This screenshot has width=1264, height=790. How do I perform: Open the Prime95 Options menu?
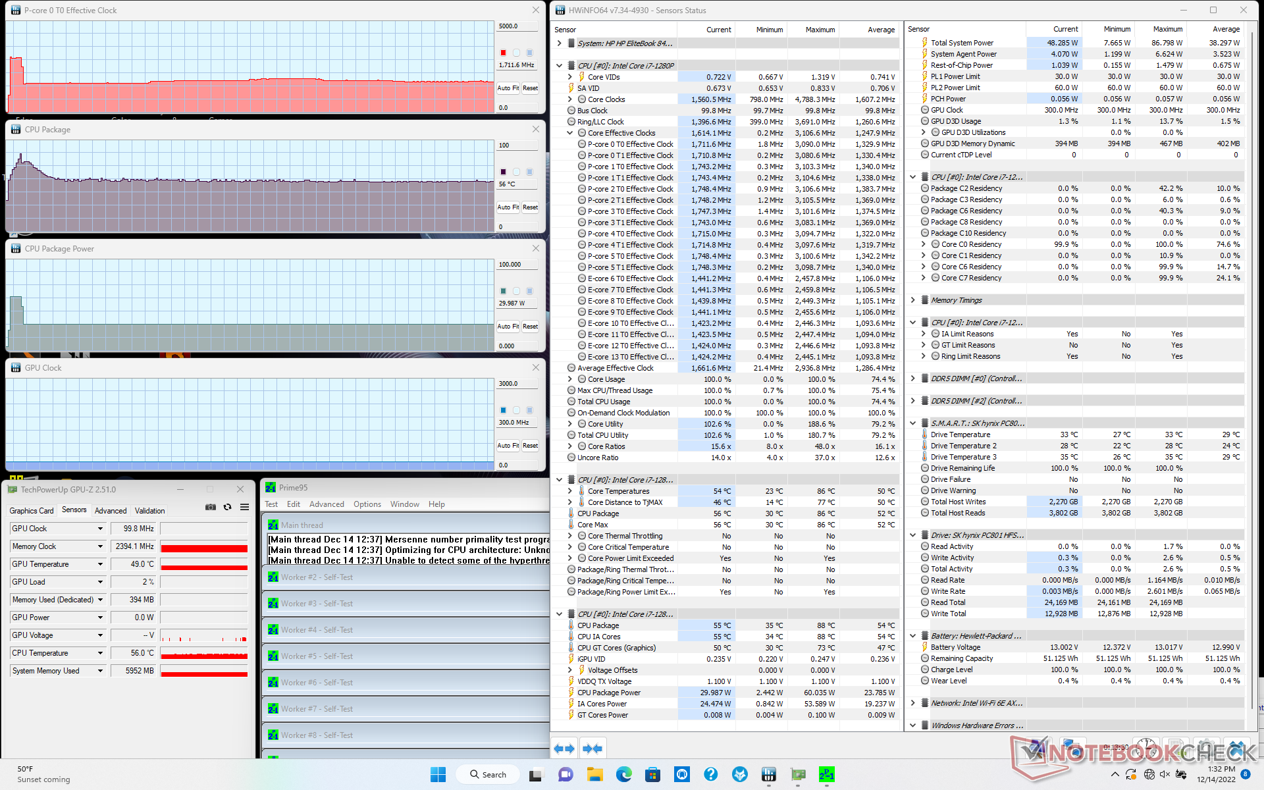coord(367,504)
